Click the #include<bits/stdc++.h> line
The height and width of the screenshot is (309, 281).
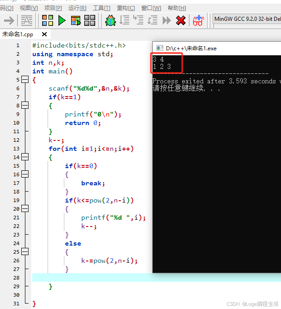[x=79, y=45]
